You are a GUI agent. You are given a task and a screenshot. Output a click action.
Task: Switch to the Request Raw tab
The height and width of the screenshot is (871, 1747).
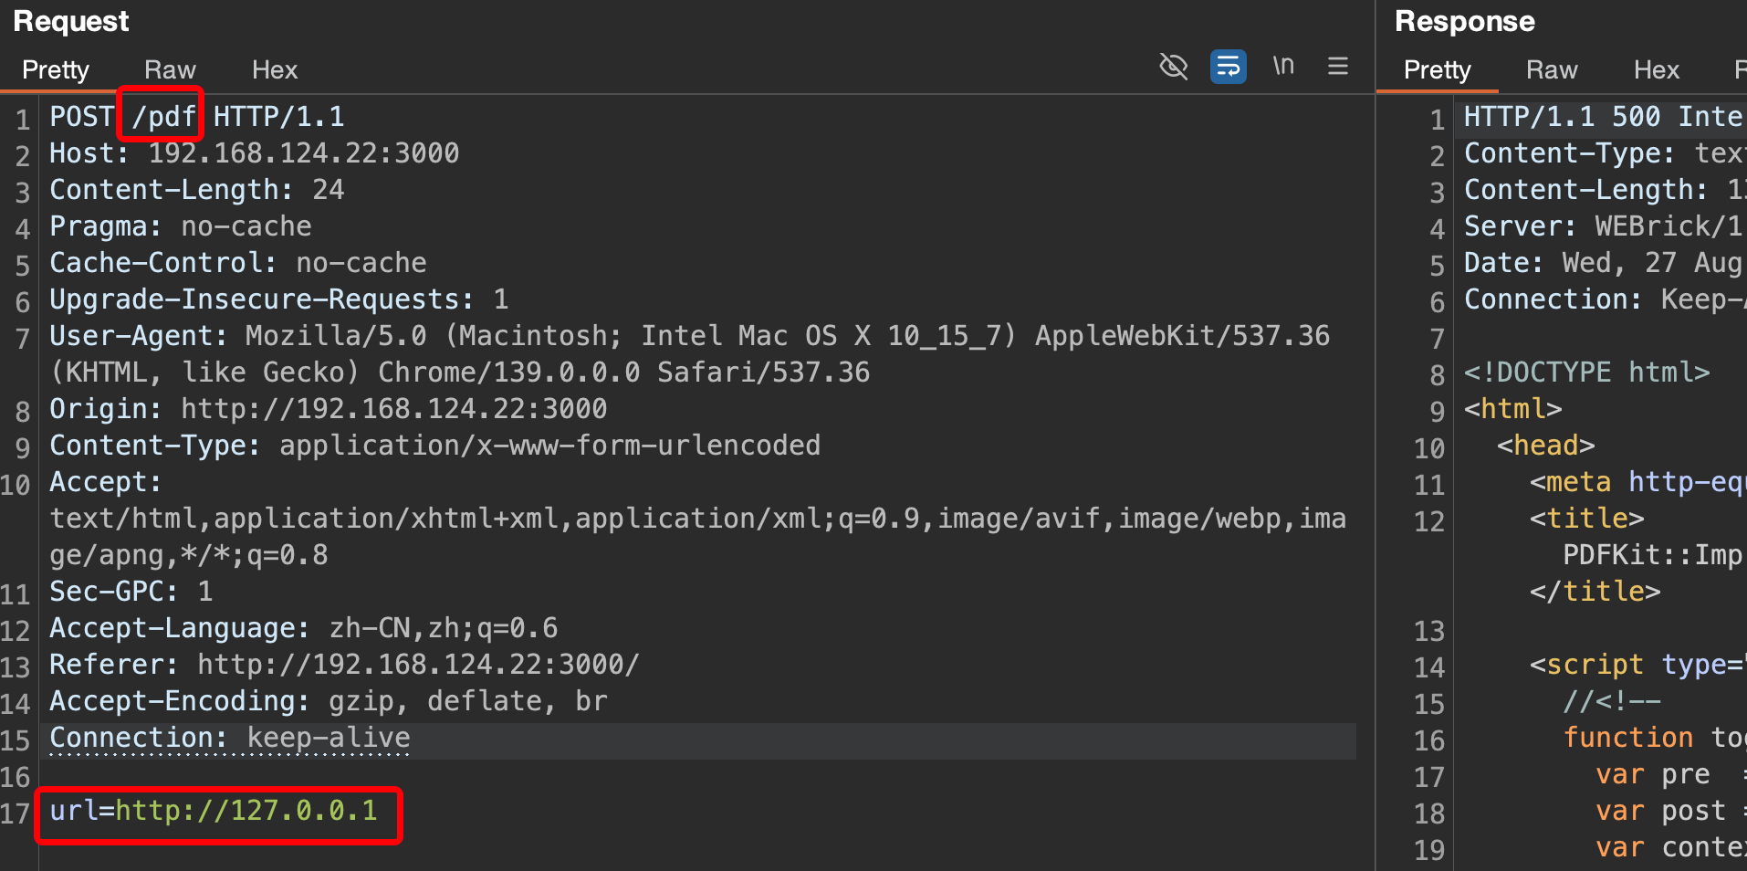(x=170, y=70)
